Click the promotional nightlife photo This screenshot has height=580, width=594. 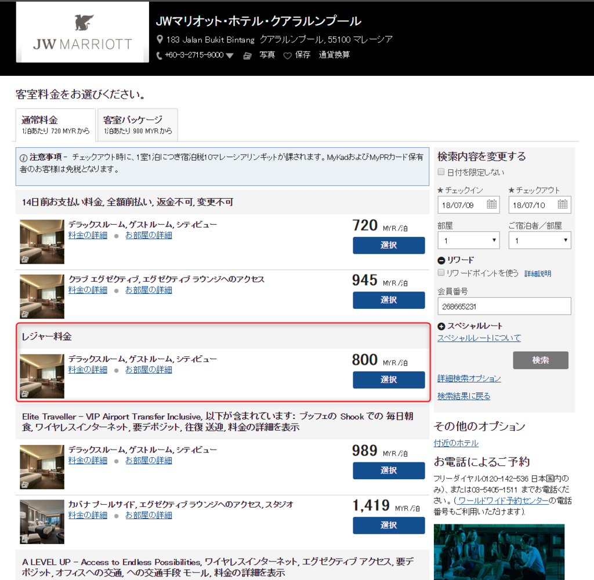[x=499, y=552]
